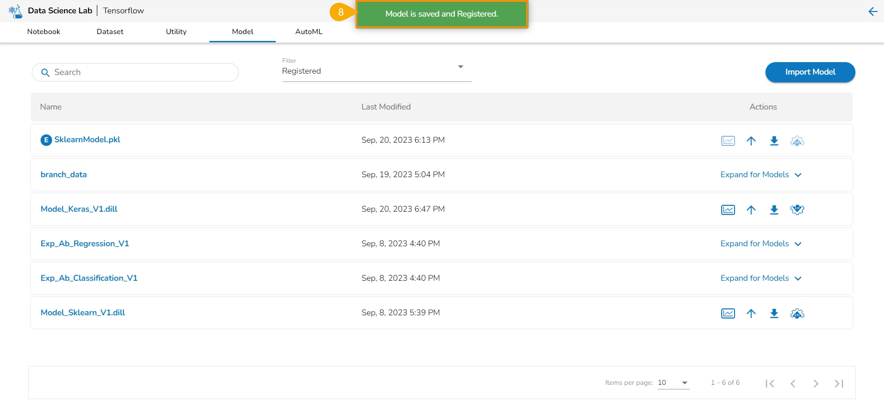Image resolution: width=884 pixels, height=400 pixels.
Task: Click the API gear icon for Model_Keras_V1.dill
Action: pos(797,210)
